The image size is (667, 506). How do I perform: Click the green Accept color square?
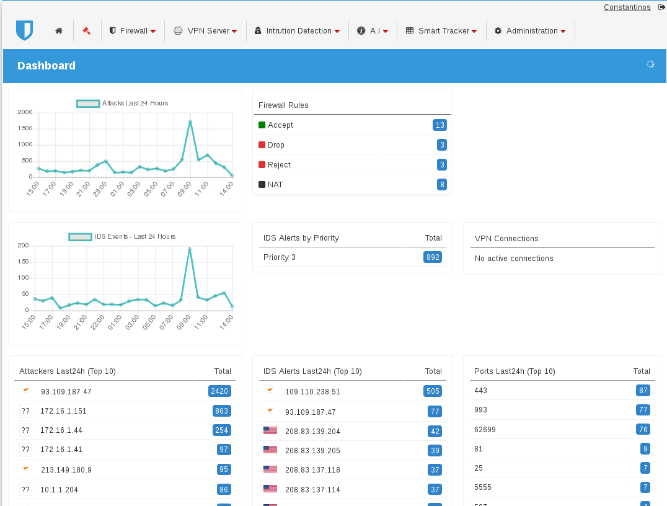coord(262,125)
